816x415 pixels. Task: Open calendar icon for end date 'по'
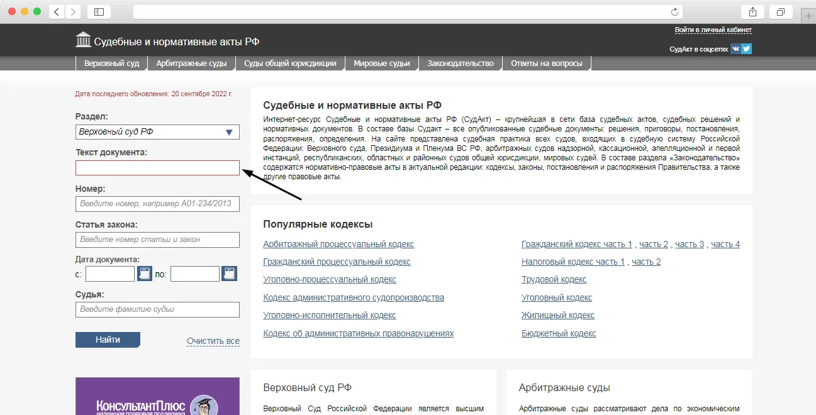point(230,274)
